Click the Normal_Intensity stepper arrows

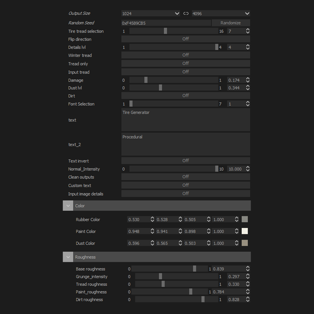tap(248, 169)
